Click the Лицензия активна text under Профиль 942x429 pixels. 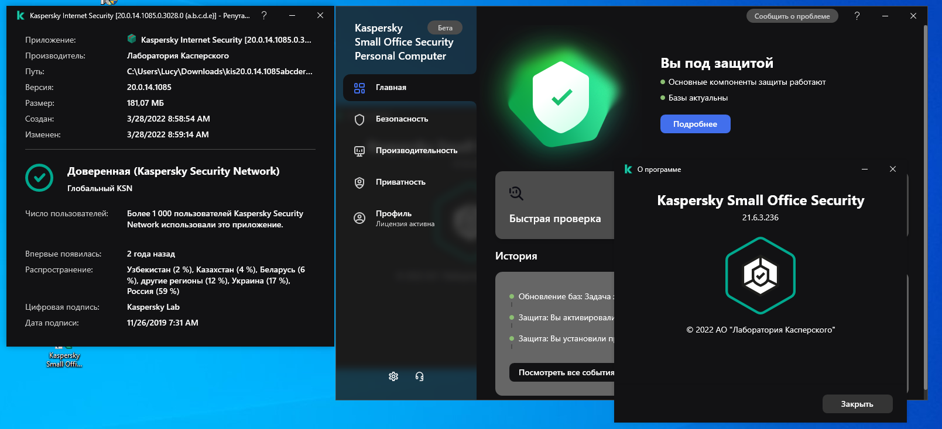tap(405, 224)
